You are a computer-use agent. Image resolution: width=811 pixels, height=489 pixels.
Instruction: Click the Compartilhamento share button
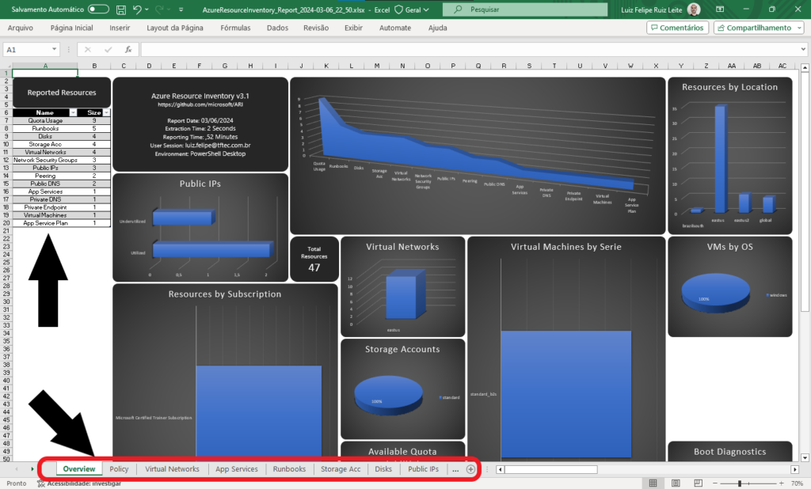point(758,28)
